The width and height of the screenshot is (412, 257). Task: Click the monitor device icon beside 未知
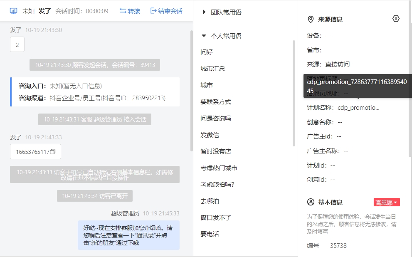(x=13, y=11)
